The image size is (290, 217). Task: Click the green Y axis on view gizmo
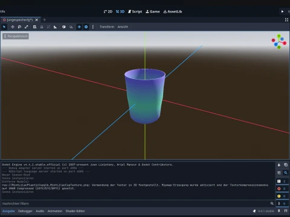tap(279, 36)
